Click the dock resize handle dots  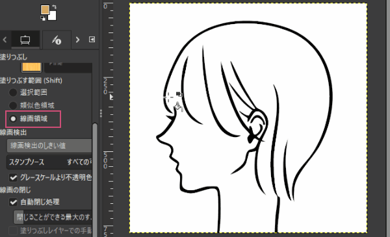point(101,113)
